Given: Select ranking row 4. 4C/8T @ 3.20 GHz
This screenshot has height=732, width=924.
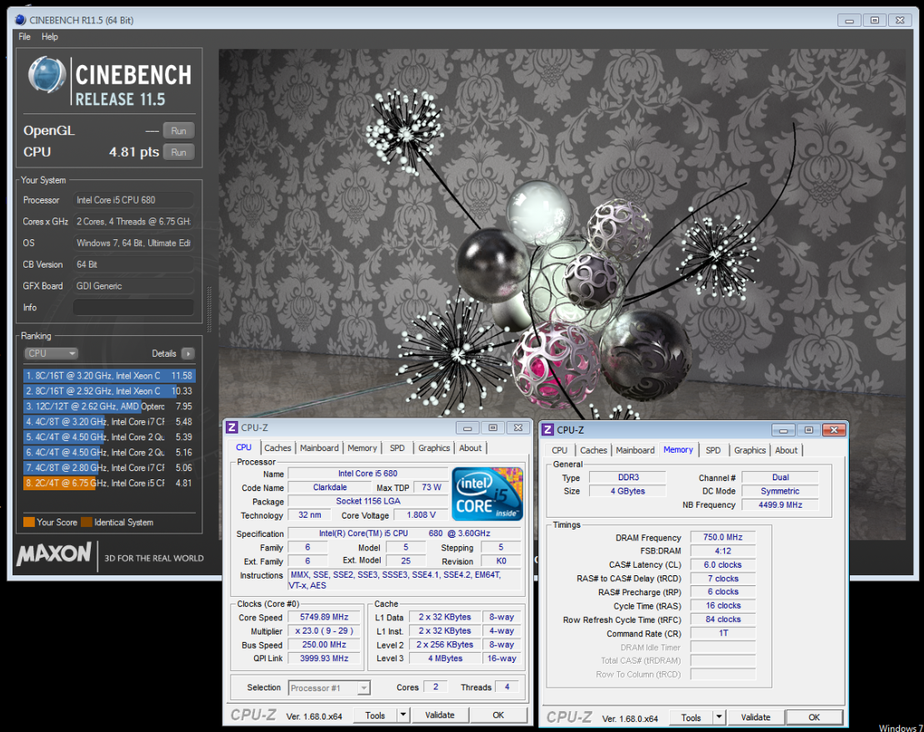Looking at the screenshot, I should [109, 422].
